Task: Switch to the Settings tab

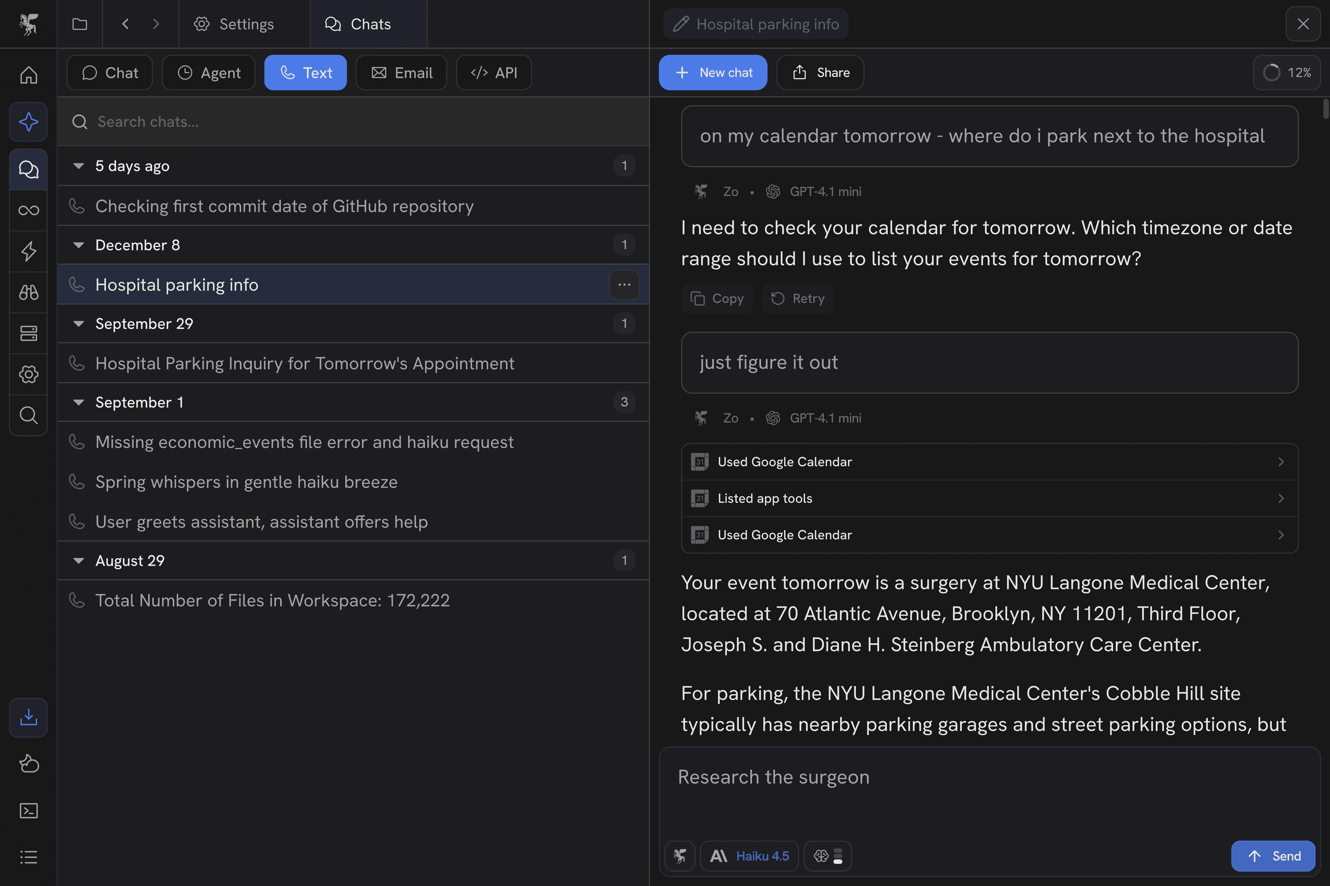Action: [x=234, y=24]
